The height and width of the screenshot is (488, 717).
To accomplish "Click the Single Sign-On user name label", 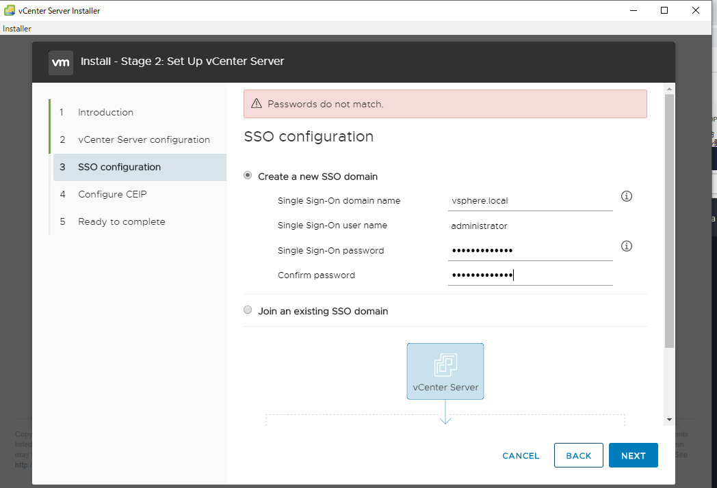I will coord(333,226).
